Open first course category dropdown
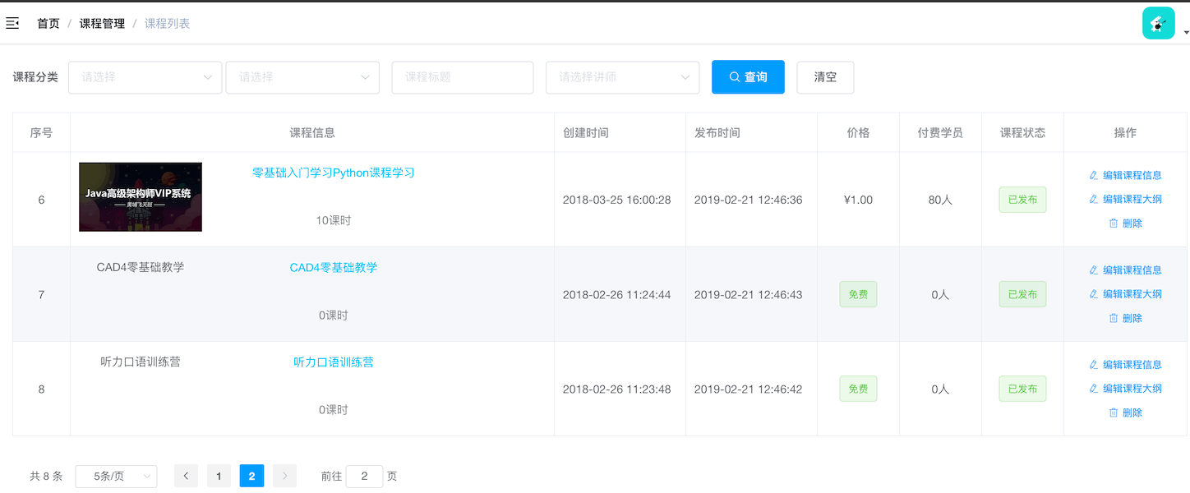This screenshot has width=1190, height=493. (x=145, y=77)
